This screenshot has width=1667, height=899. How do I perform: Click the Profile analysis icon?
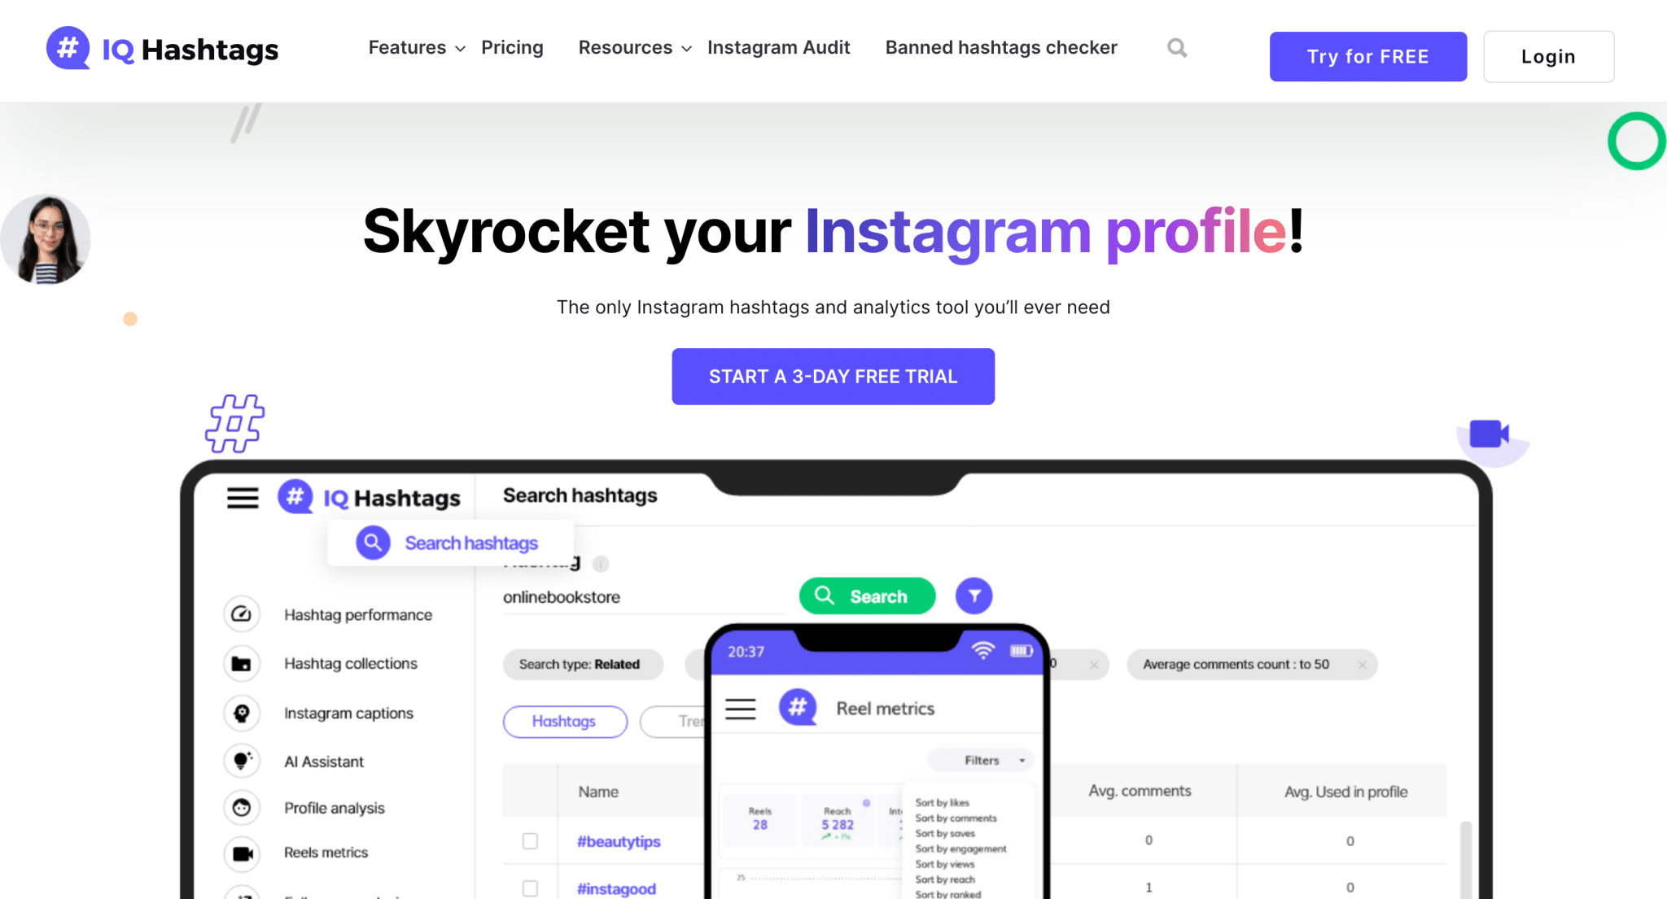tap(242, 805)
